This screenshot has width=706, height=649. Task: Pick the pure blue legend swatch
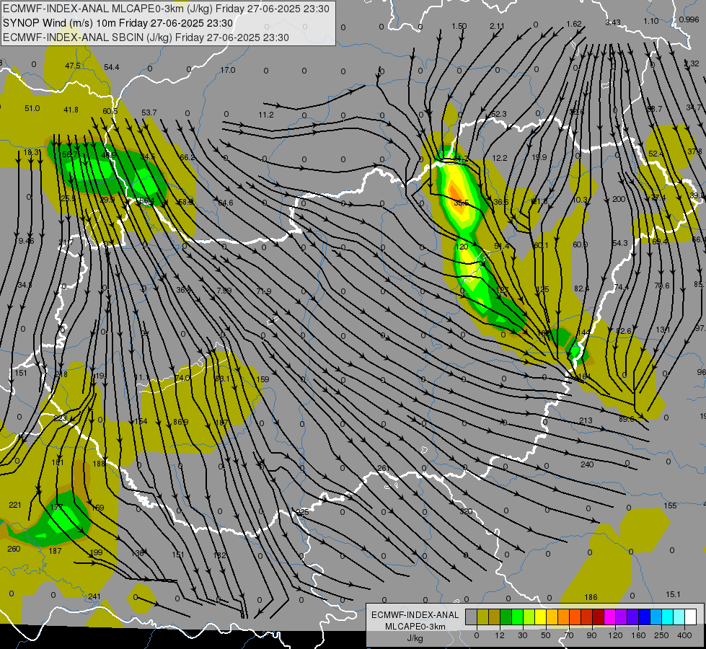point(645,617)
